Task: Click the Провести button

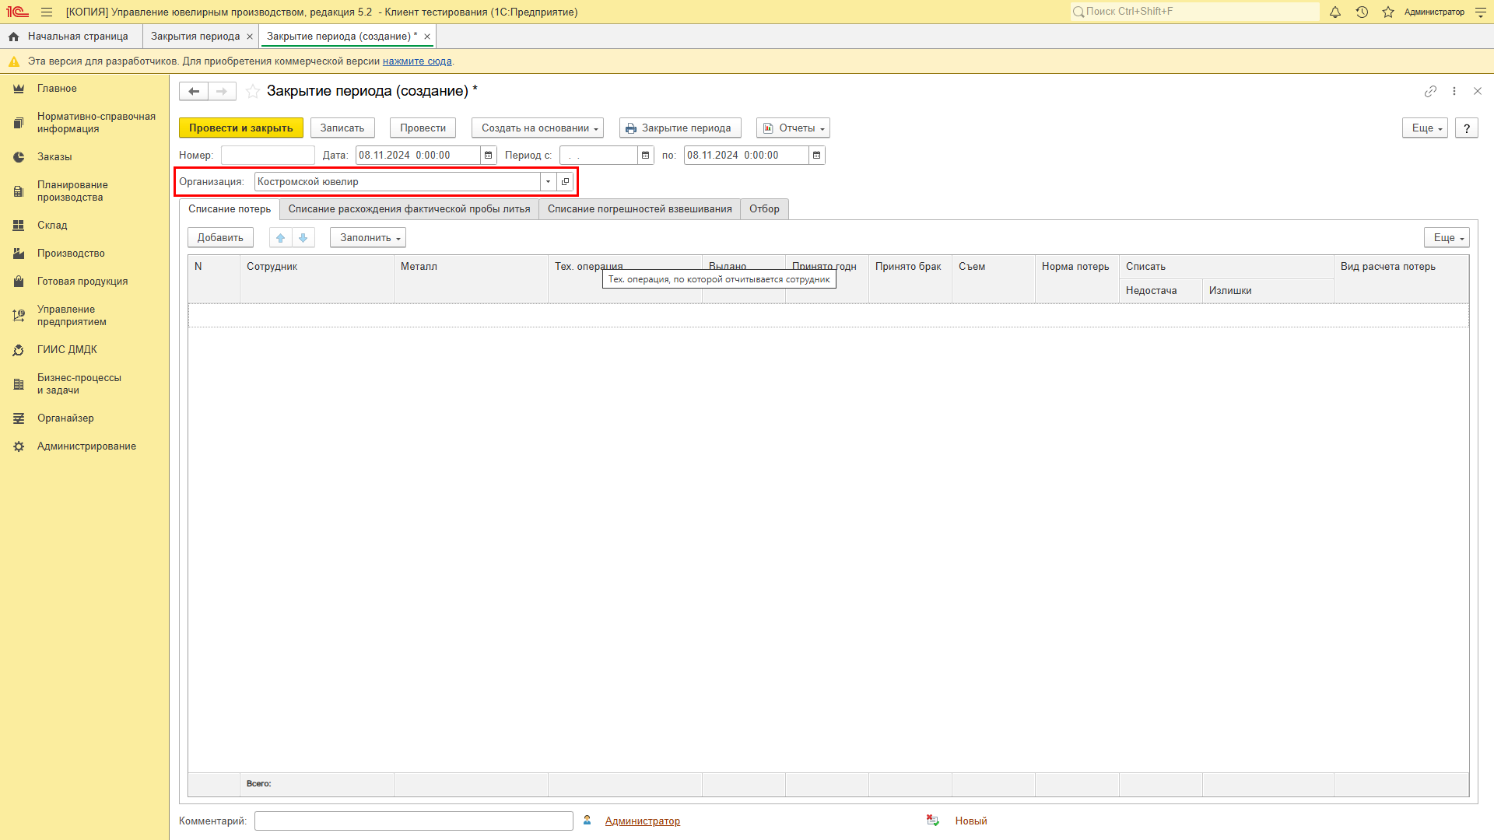Action: click(423, 128)
